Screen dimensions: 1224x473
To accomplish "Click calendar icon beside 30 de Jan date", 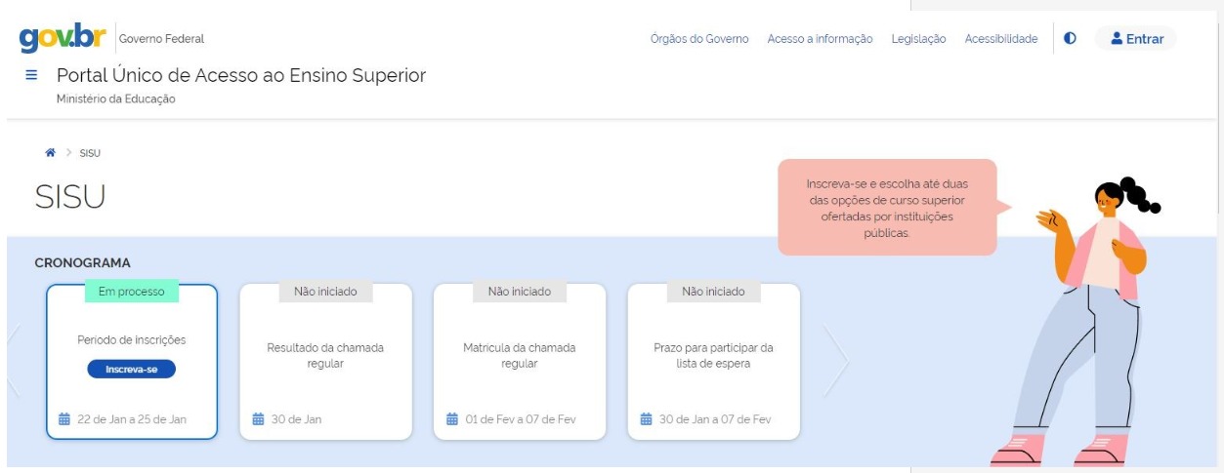I will [259, 419].
